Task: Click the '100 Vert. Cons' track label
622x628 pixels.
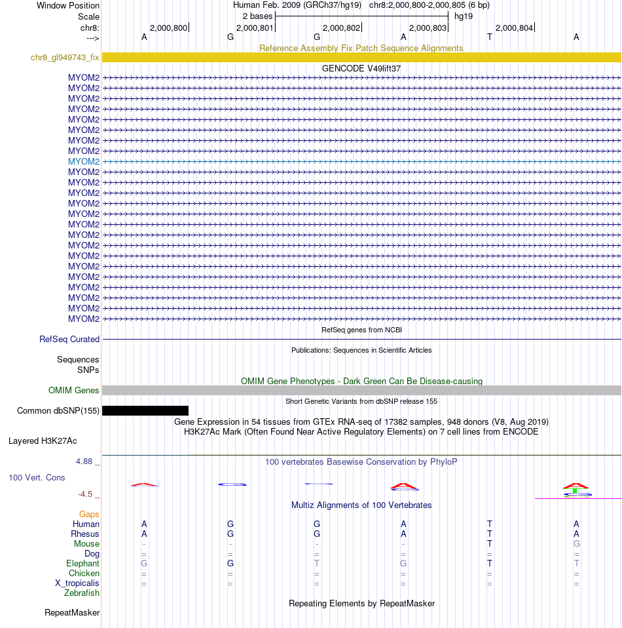Action: pyautogui.click(x=37, y=477)
